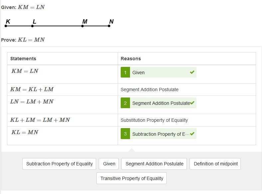Choose the Subtraction Property of Equality tile

(59, 164)
